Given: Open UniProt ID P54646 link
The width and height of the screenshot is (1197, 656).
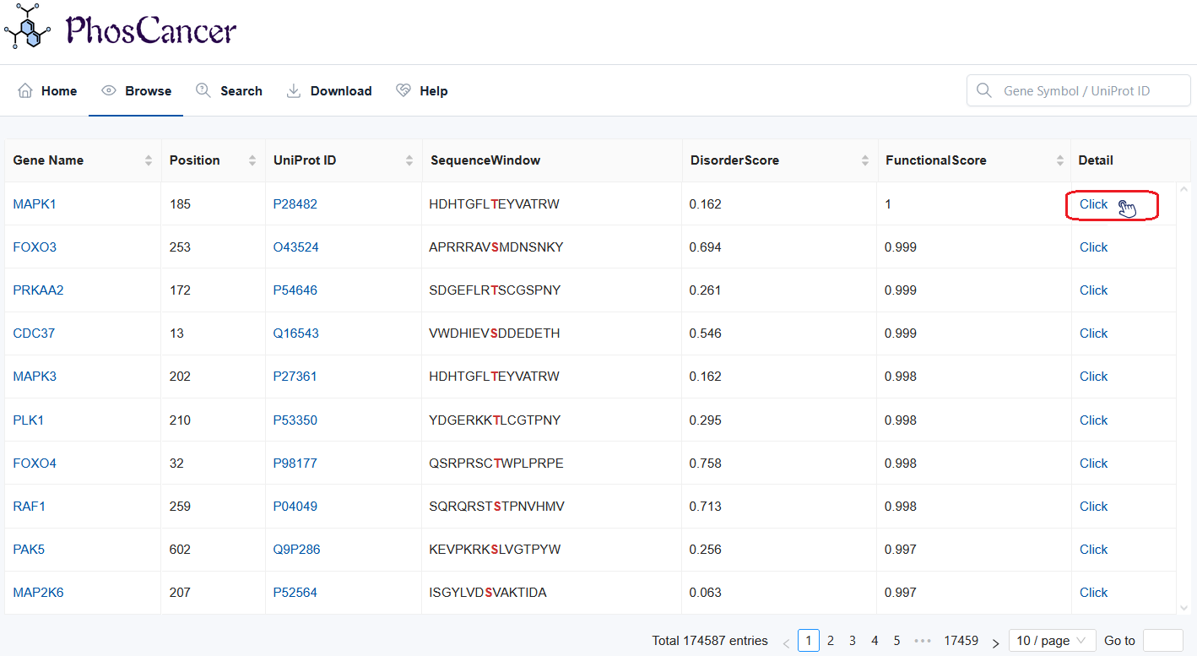Looking at the screenshot, I should [295, 290].
